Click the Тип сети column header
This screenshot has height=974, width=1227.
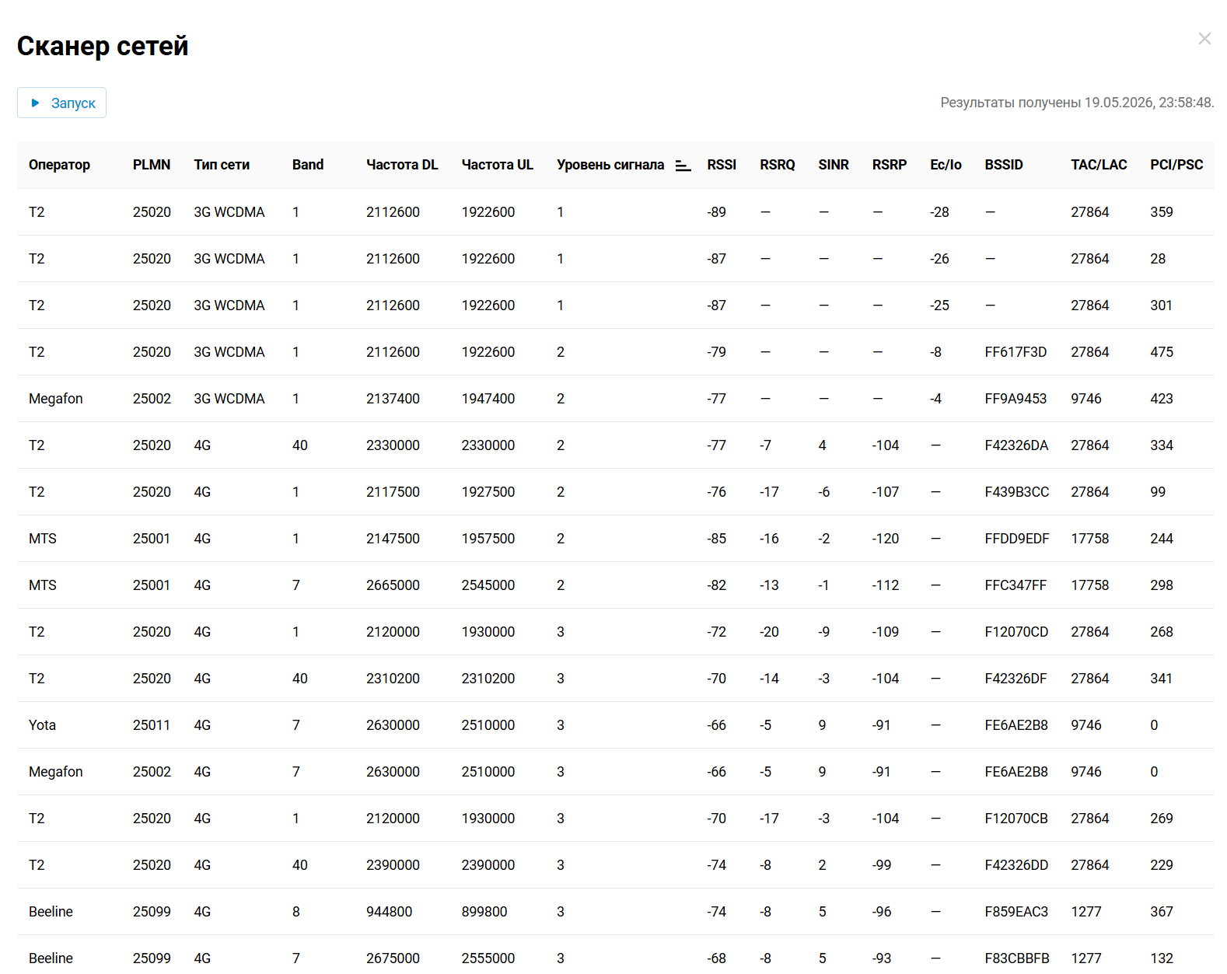point(222,165)
